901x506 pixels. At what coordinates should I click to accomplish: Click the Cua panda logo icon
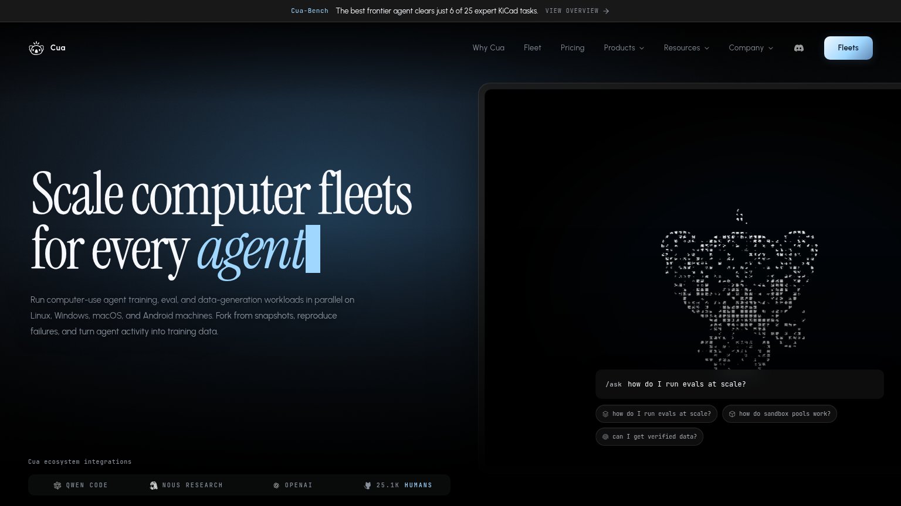[36, 48]
